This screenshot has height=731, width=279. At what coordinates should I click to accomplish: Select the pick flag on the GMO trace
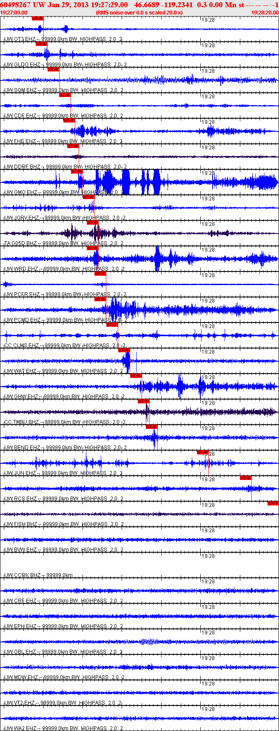(77, 171)
